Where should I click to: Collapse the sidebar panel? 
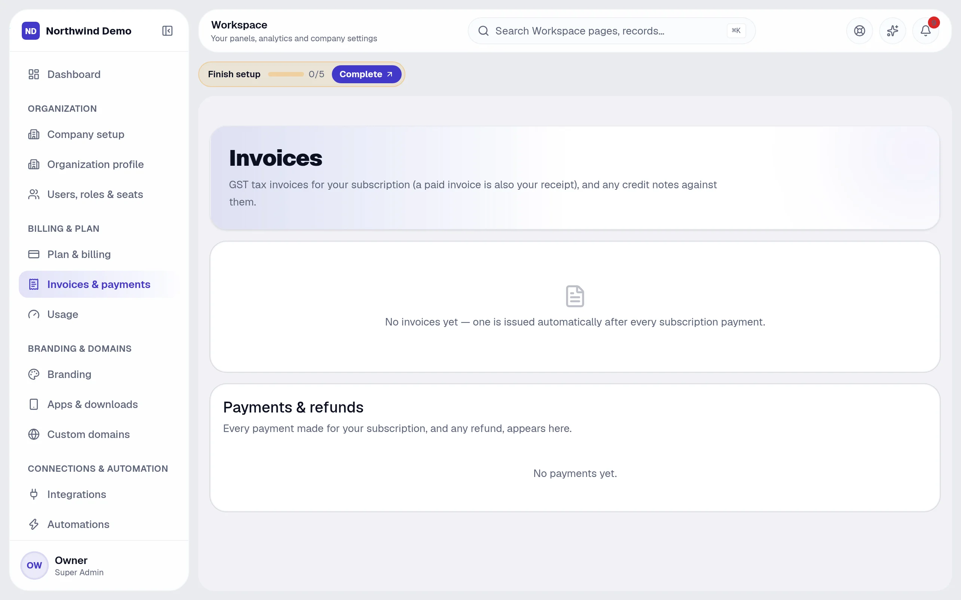pos(167,31)
